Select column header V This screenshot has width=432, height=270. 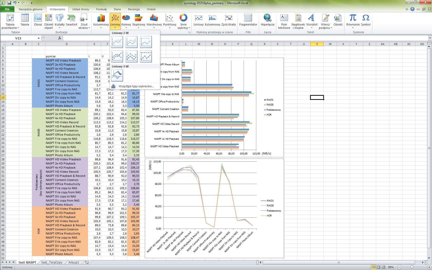[x=317, y=44]
